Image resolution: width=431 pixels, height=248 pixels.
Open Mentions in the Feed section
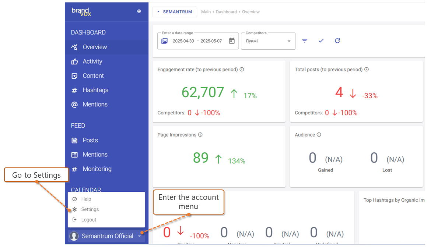(106, 154)
